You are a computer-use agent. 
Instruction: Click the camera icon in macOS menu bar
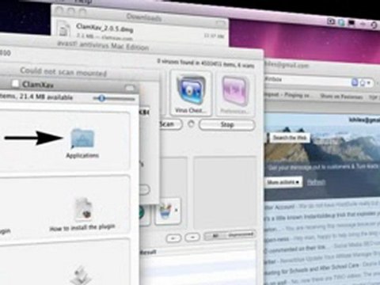(x=331, y=21)
